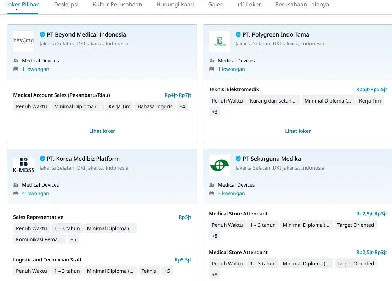Viewport: 392px width, 281px height.
Task: Switch to the Deskripsi tab
Action: (66, 5)
